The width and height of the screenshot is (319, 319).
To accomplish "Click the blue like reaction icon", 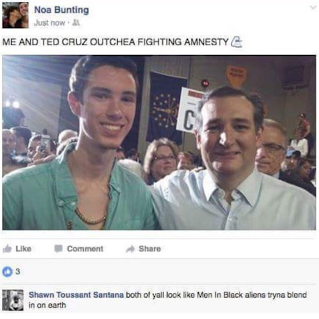I will [x=7, y=272].
